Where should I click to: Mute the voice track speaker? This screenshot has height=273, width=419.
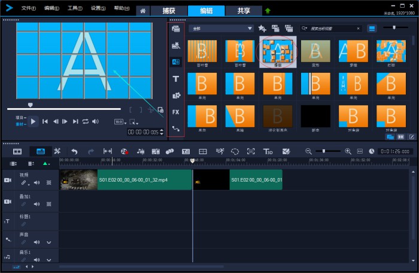(37, 242)
